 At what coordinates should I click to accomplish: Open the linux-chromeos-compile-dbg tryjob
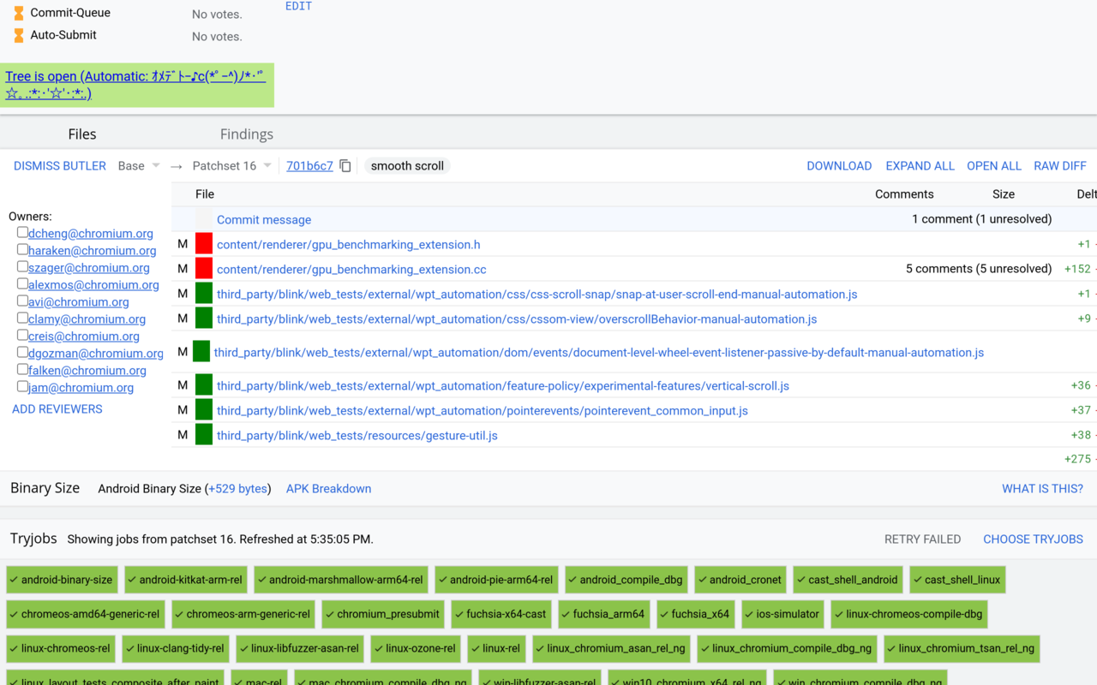[x=908, y=614]
